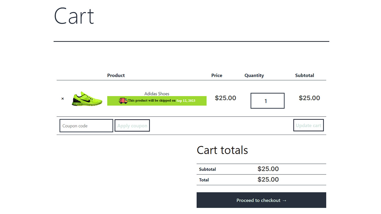The width and height of the screenshot is (381, 214).
Task: Click the Subtotal column header
Action: click(304, 75)
